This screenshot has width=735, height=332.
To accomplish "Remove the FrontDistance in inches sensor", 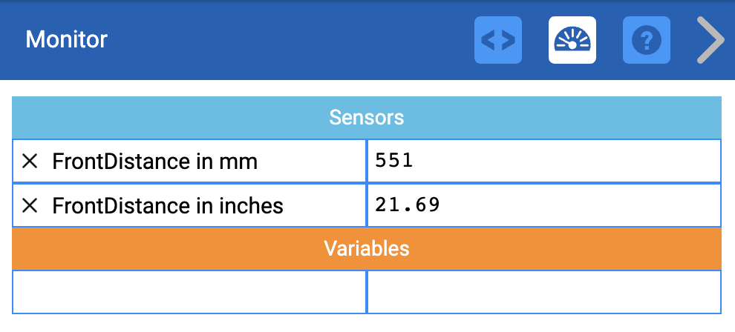I will (30, 205).
